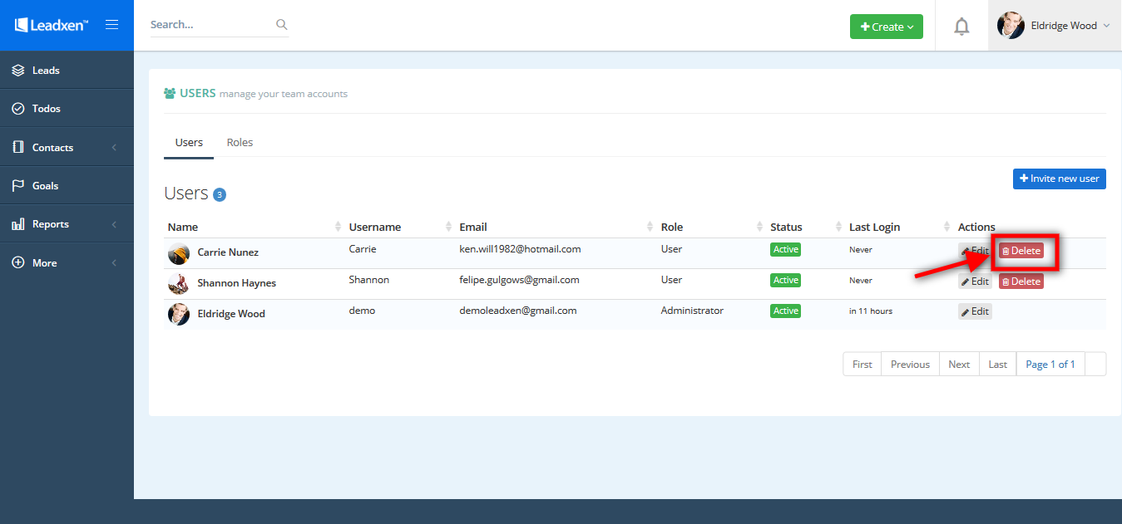Screen dimensions: 1122x524
Task: Open Todos in the sidebar
Action: pos(67,109)
